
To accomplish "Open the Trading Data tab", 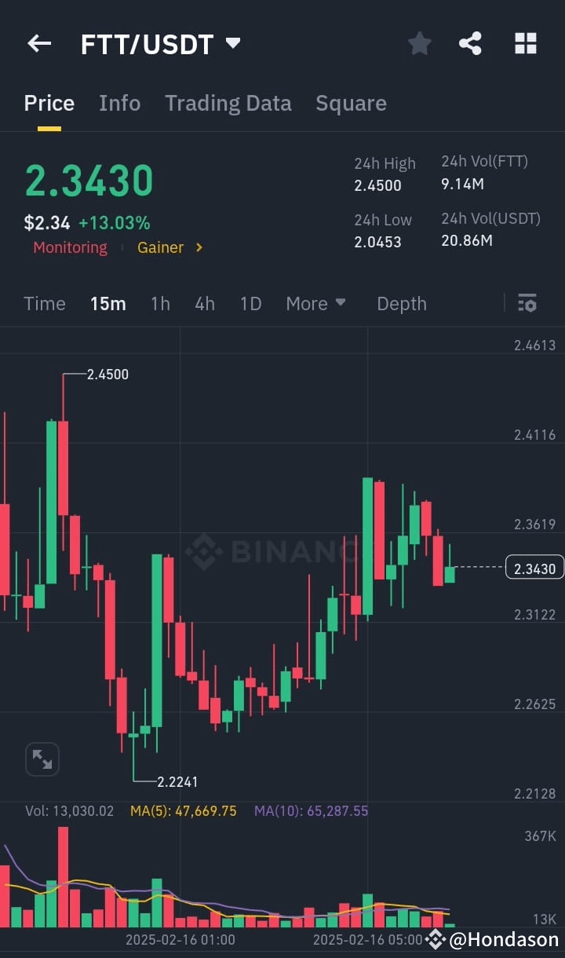I will 228,102.
